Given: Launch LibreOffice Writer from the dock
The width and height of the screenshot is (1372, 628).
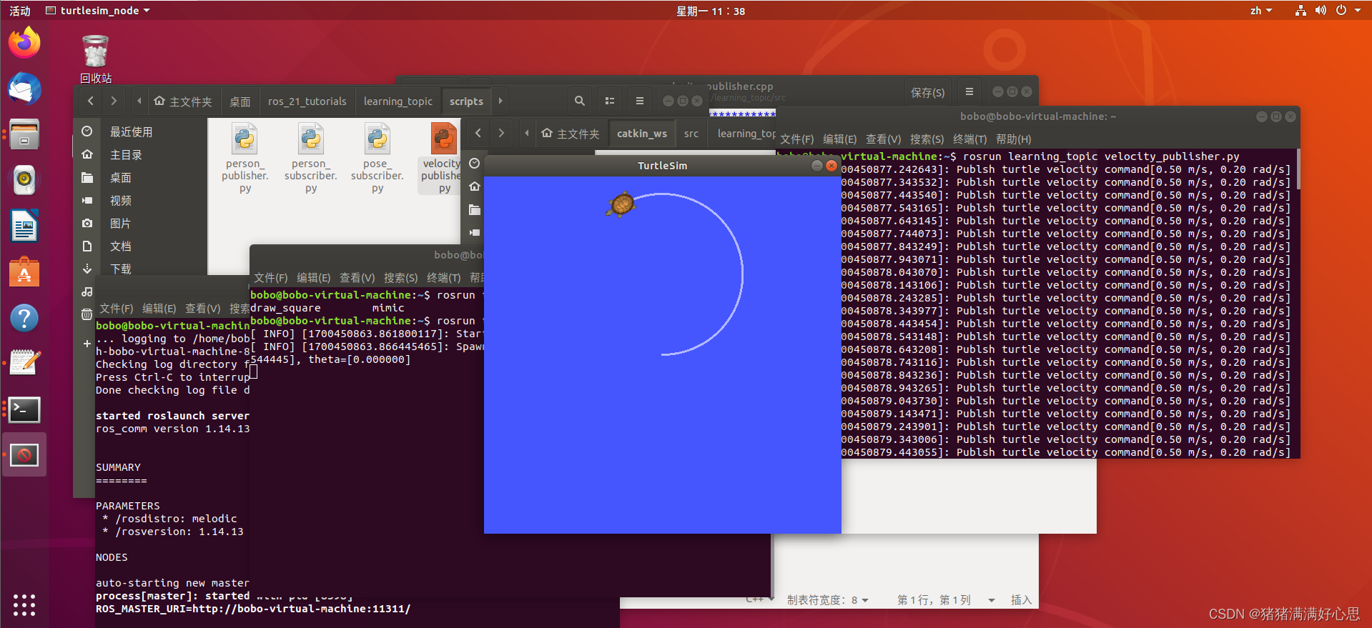Looking at the screenshot, I should [24, 226].
